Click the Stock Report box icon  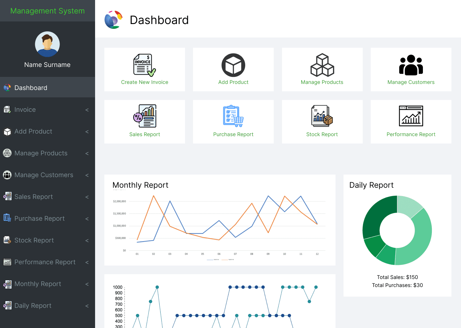(322, 116)
